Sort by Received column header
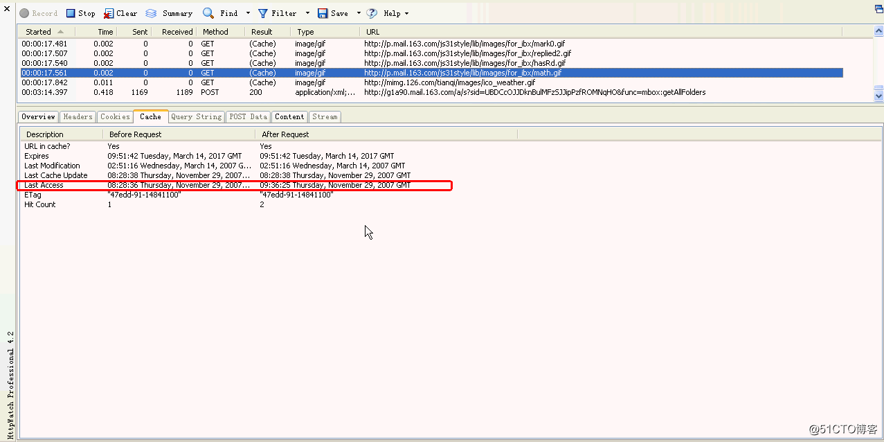884x442 pixels. tap(175, 32)
